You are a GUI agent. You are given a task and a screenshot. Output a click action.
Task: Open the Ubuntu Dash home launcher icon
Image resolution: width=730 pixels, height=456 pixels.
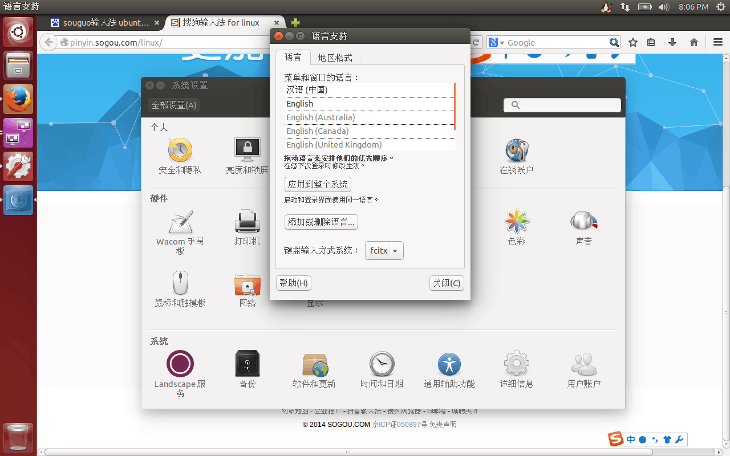(18, 32)
